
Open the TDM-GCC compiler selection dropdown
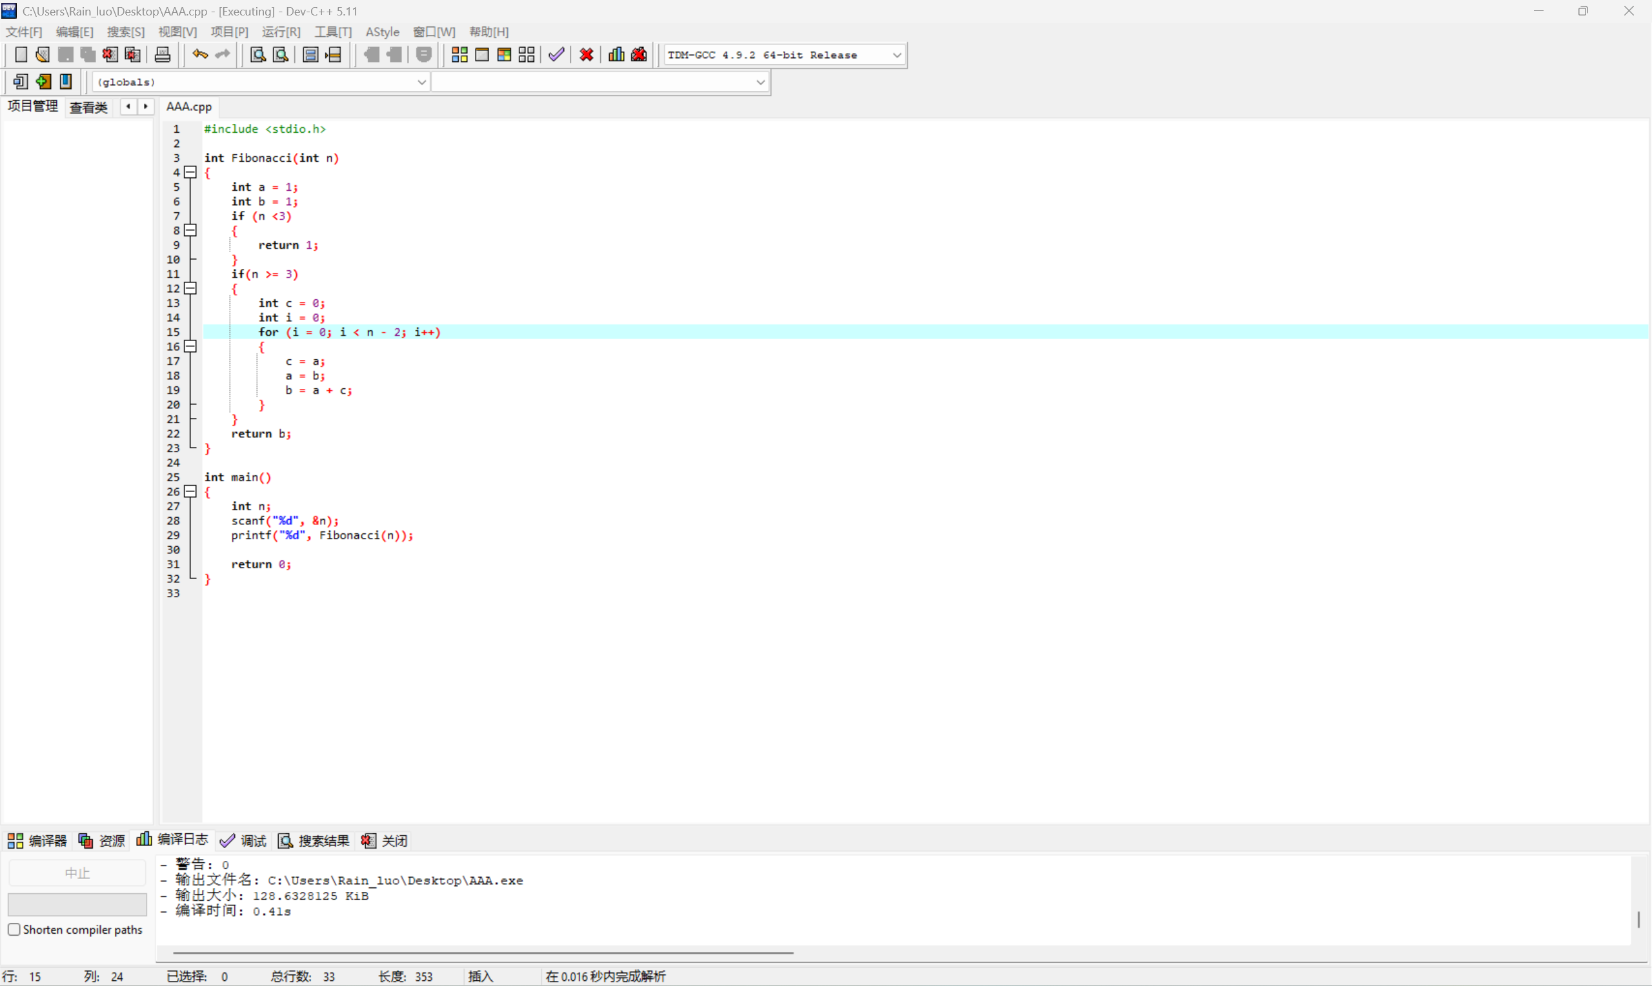pyautogui.click(x=897, y=55)
